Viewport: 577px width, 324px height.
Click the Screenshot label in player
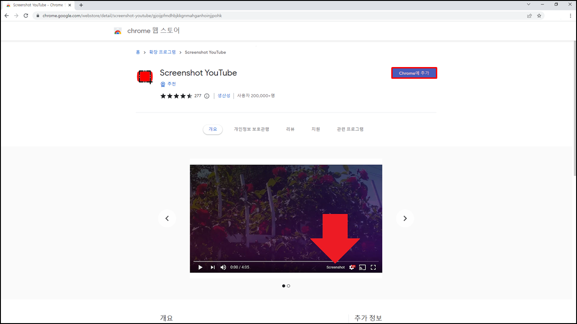pyautogui.click(x=335, y=267)
